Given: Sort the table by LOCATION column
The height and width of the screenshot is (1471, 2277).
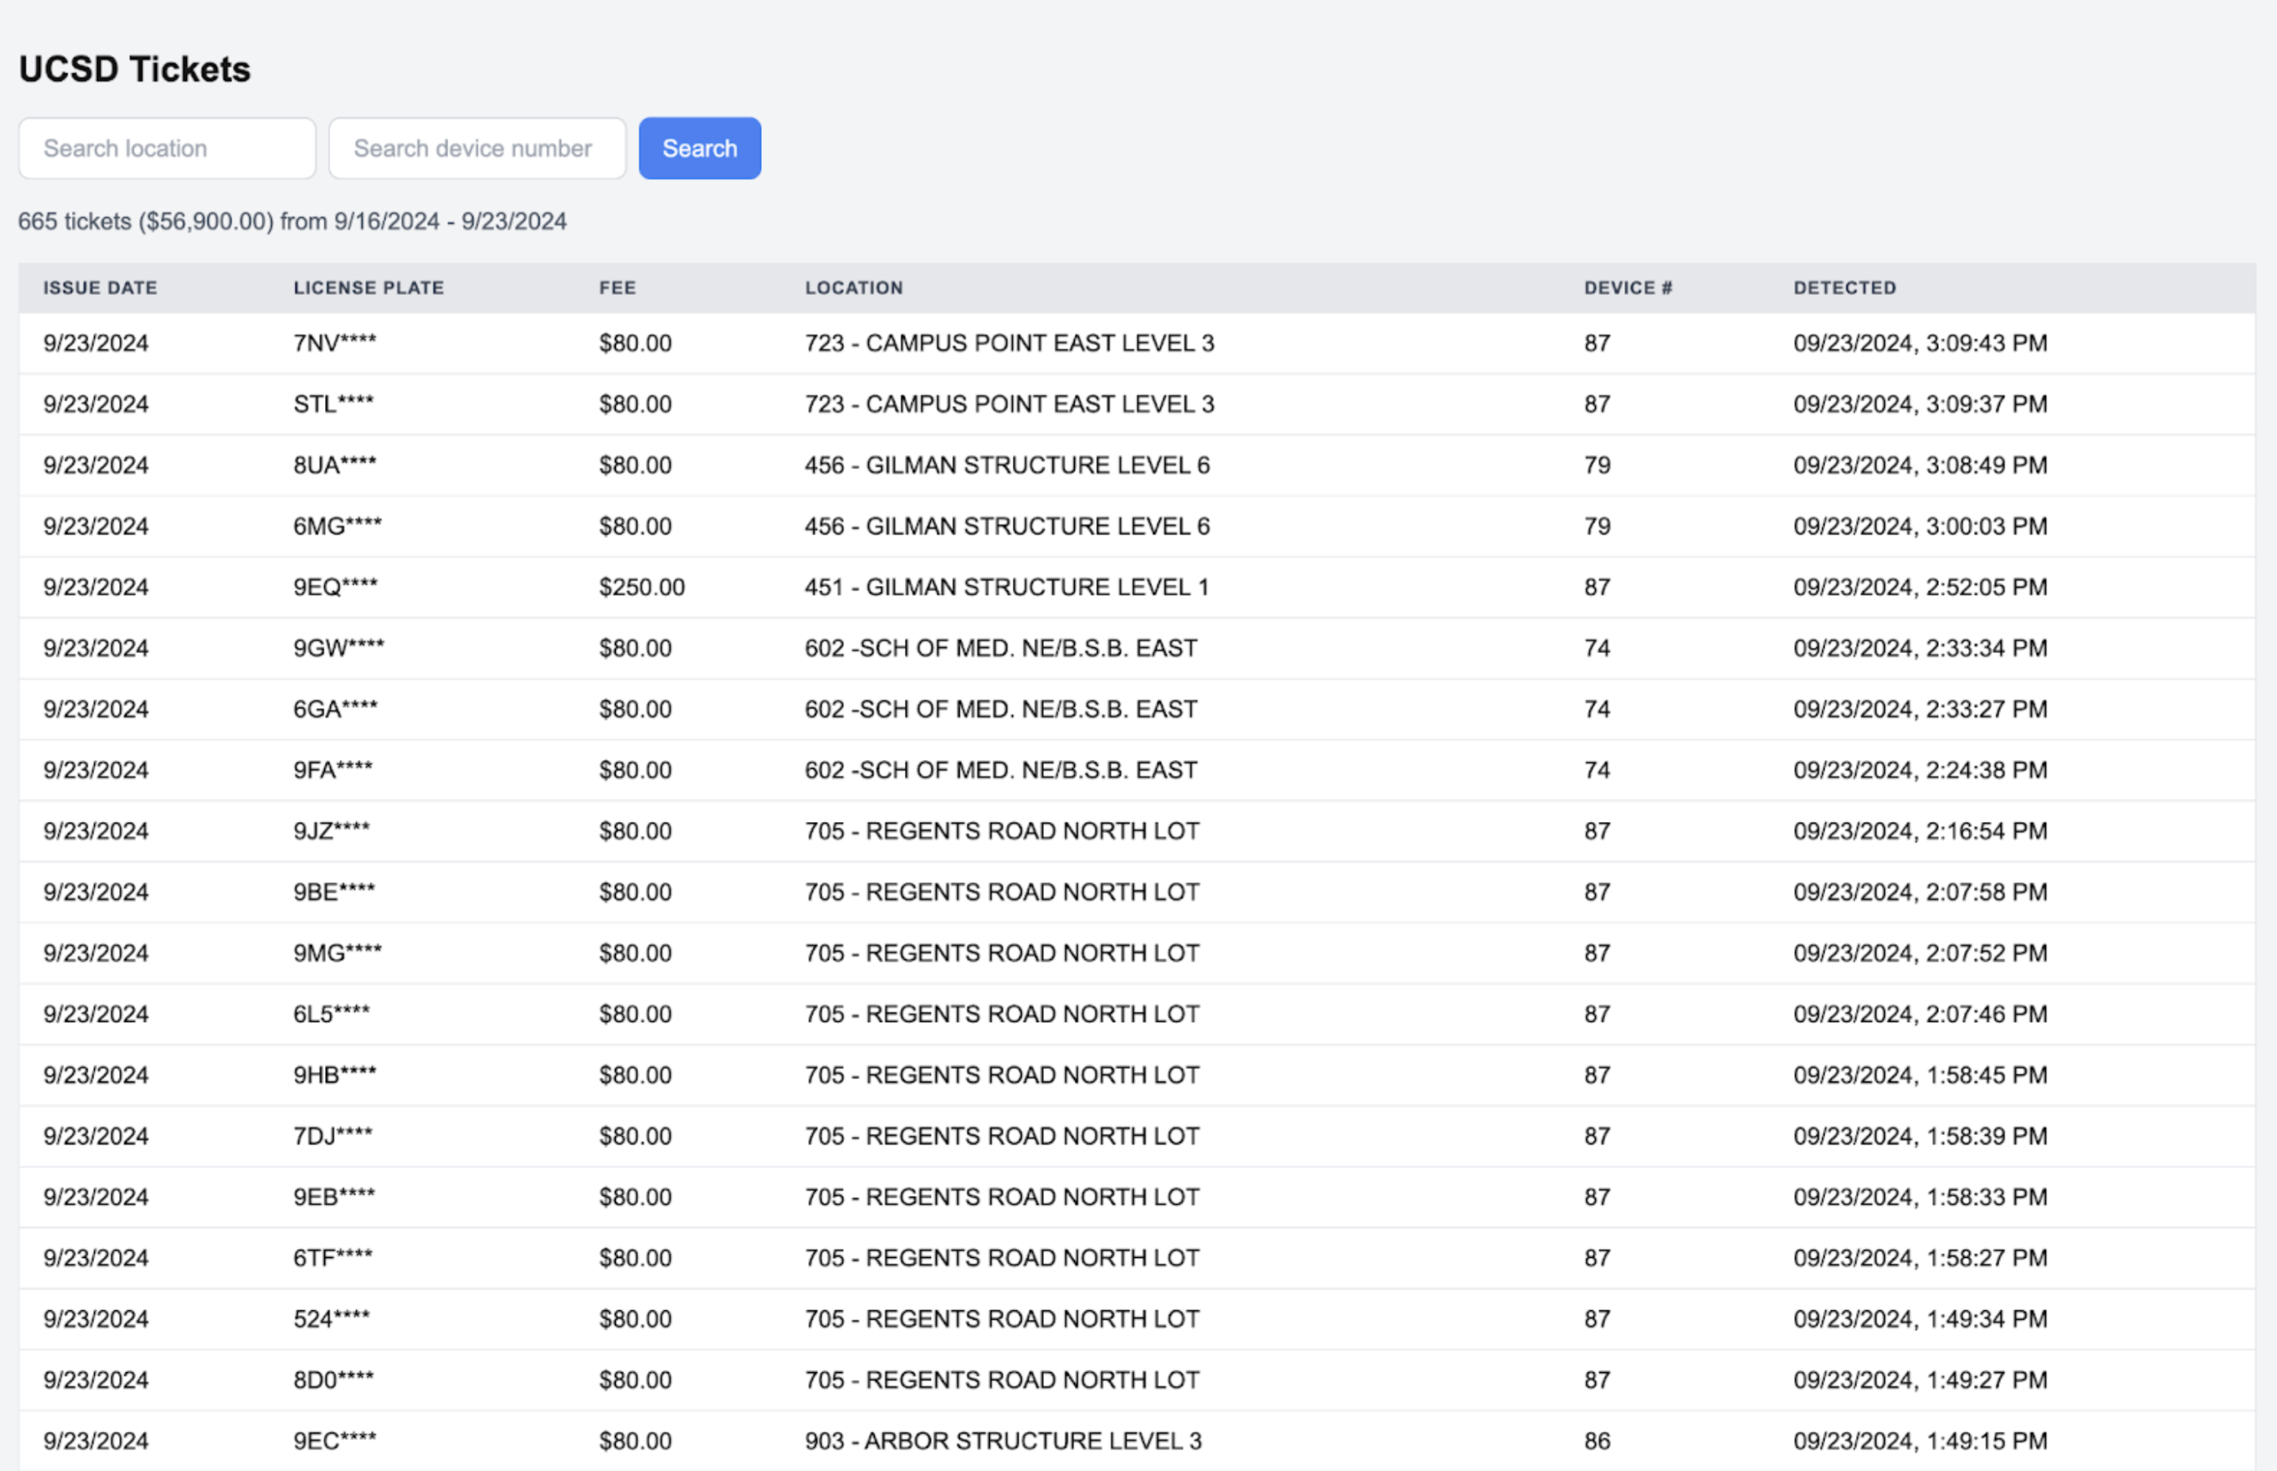Looking at the screenshot, I should pos(853,287).
